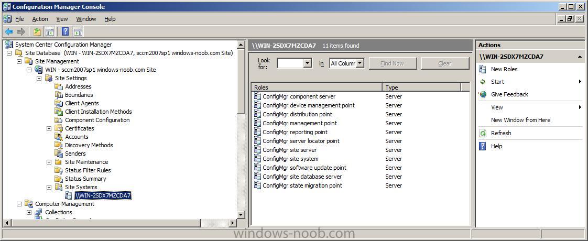This screenshot has height=241, width=588.
Task: Select the ConfigMgr site system row
Action: point(361,159)
